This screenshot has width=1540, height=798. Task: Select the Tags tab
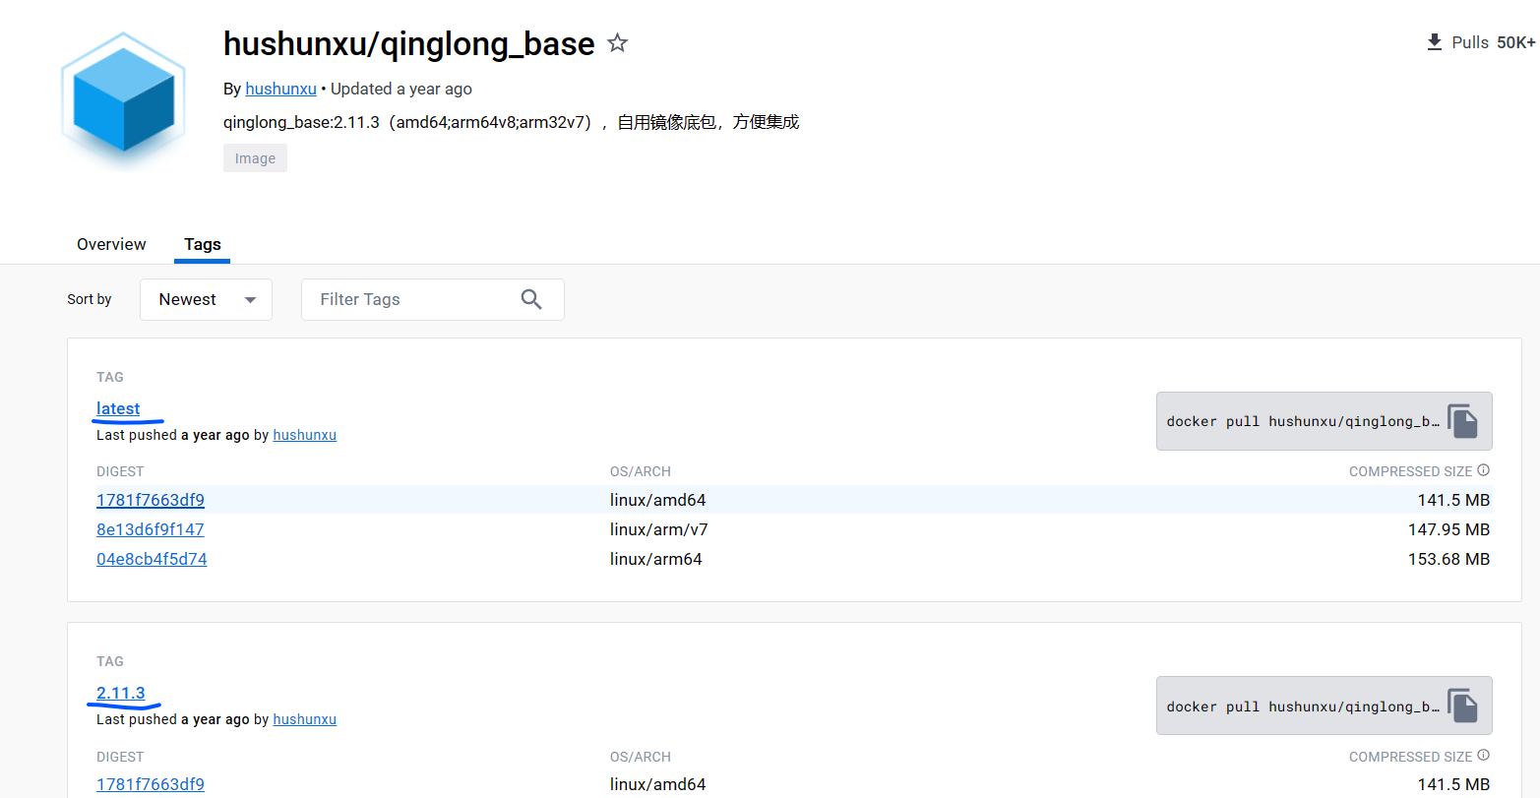pyautogui.click(x=203, y=244)
